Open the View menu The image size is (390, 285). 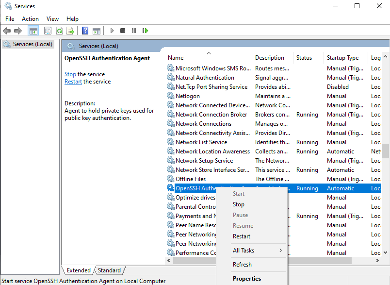point(52,19)
